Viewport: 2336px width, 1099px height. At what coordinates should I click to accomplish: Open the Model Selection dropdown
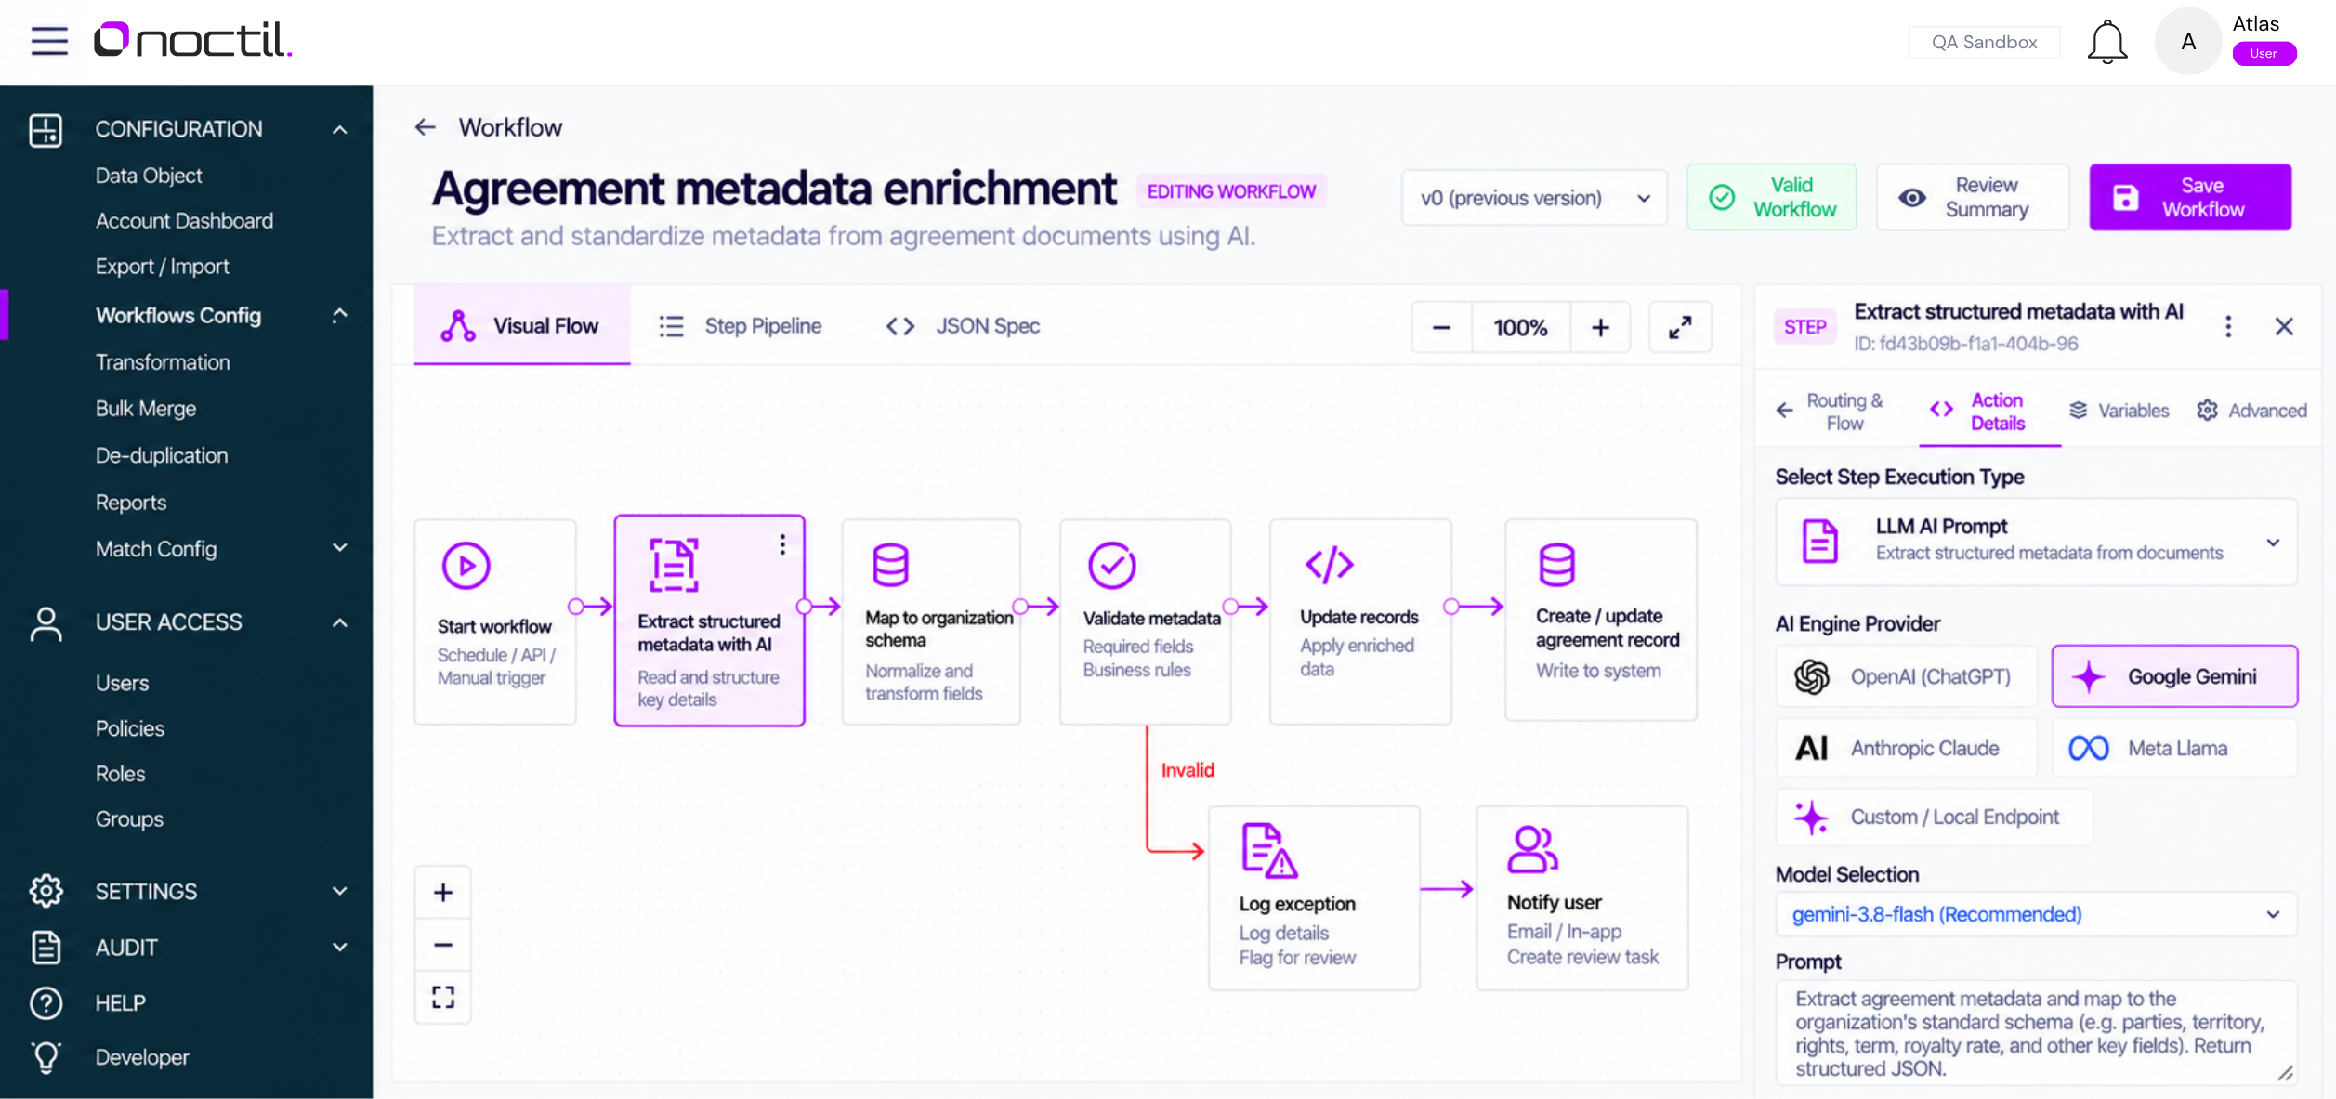click(2036, 914)
